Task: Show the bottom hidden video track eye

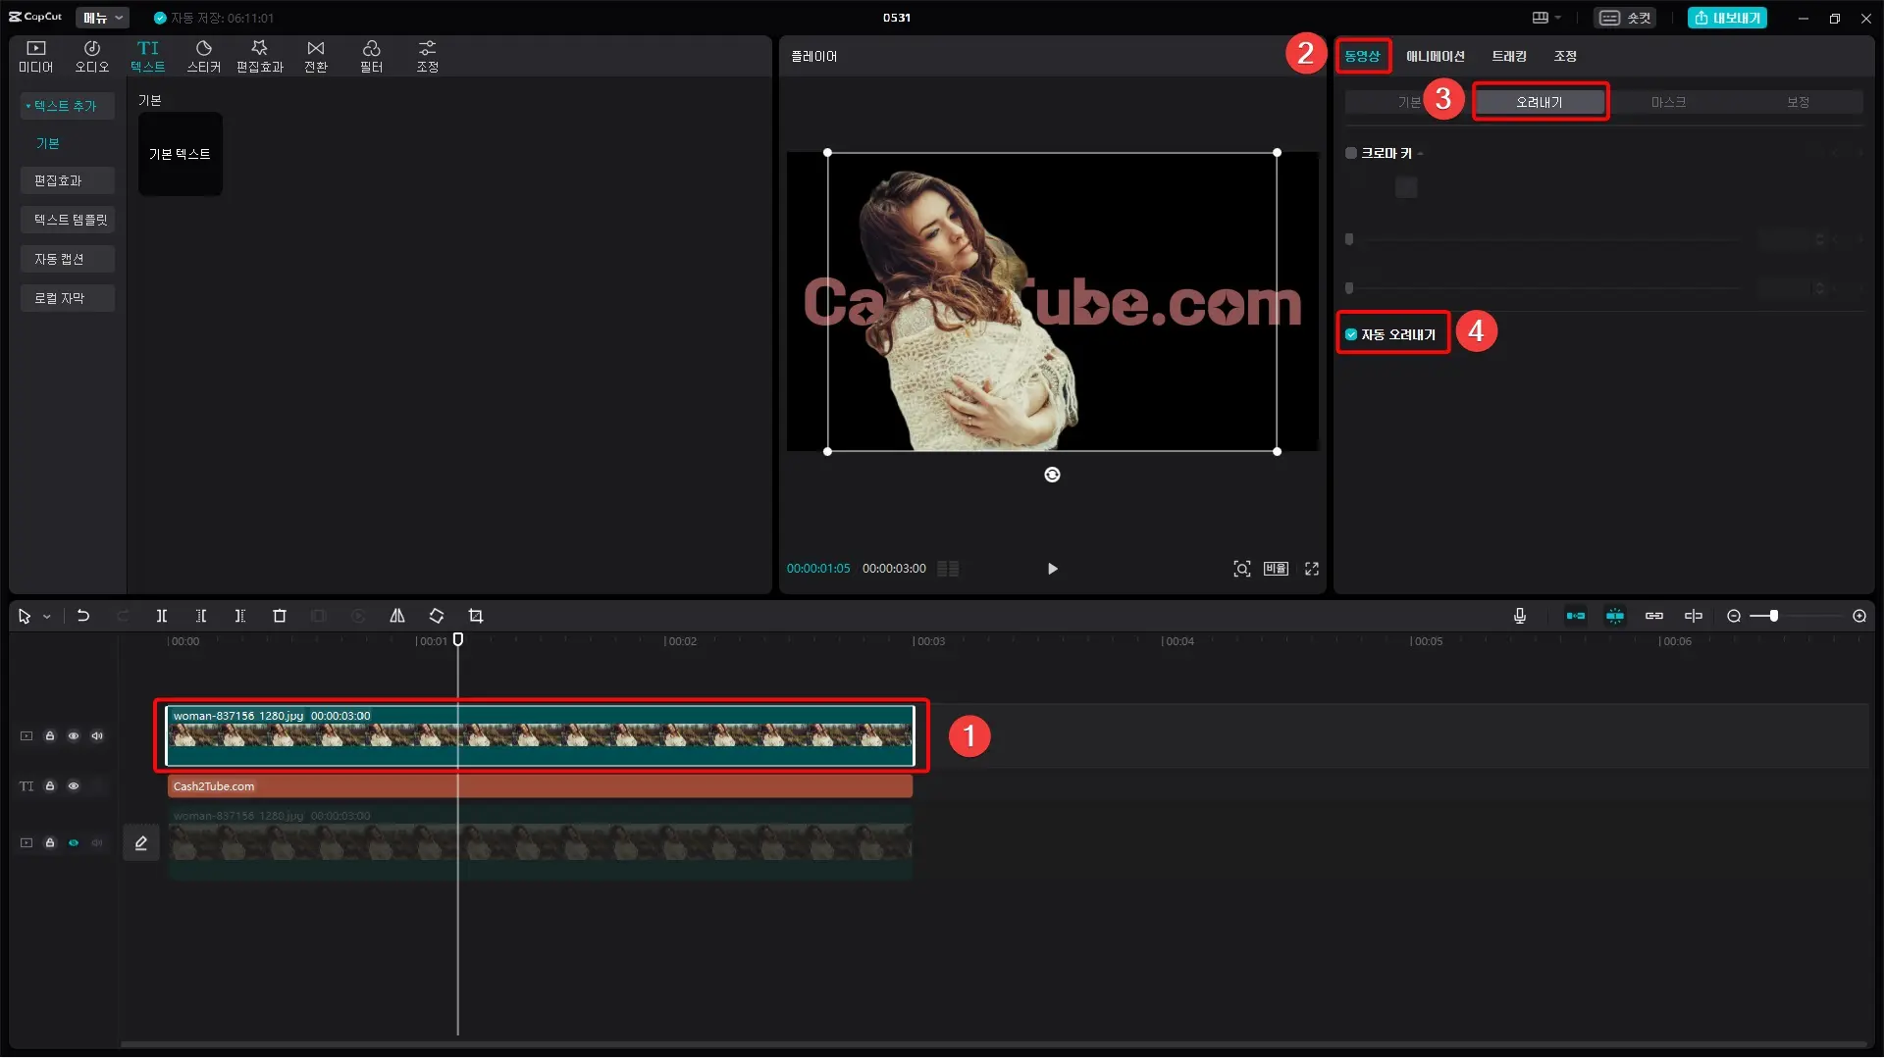Action: pyautogui.click(x=74, y=843)
